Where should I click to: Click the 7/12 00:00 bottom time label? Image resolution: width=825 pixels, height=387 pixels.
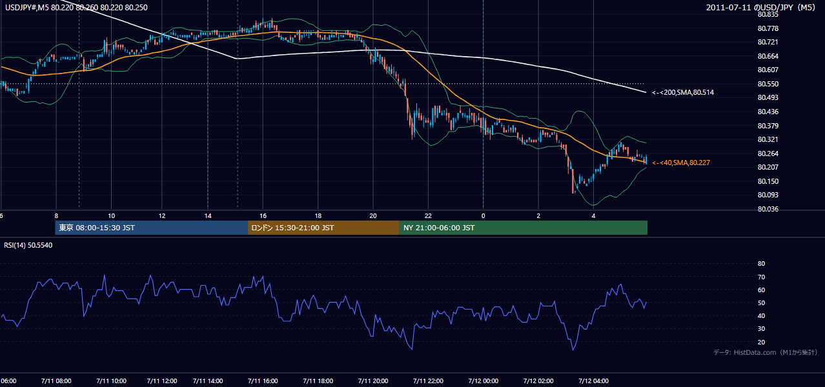(x=483, y=381)
